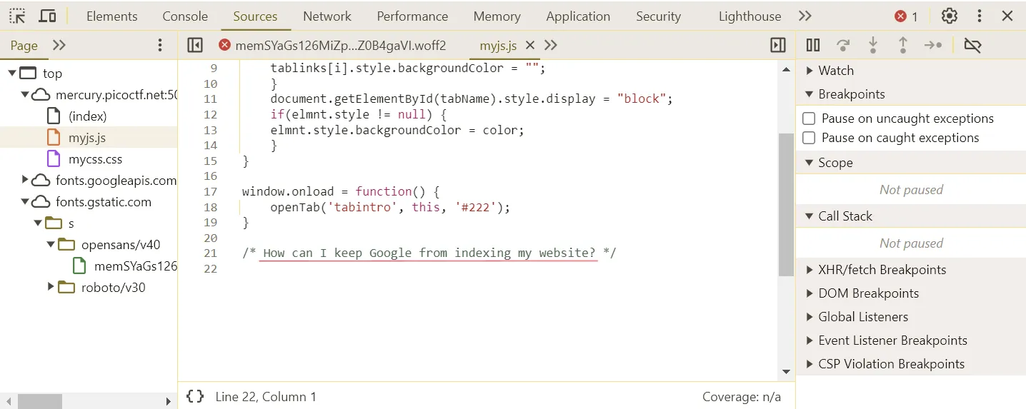This screenshot has width=1026, height=409.
Task: Click line number 21 in the gutter
Action: pos(210,253)
